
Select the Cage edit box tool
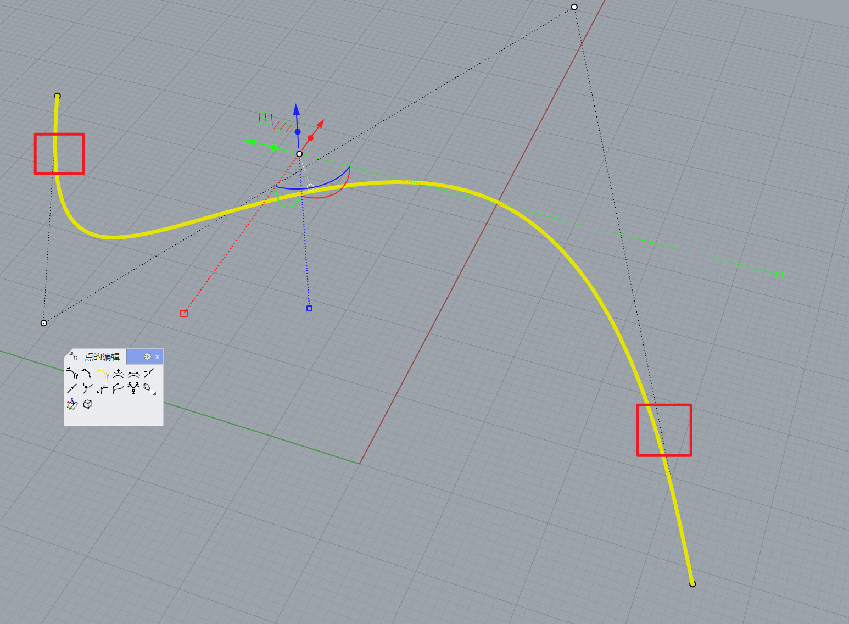click(87, 404)
